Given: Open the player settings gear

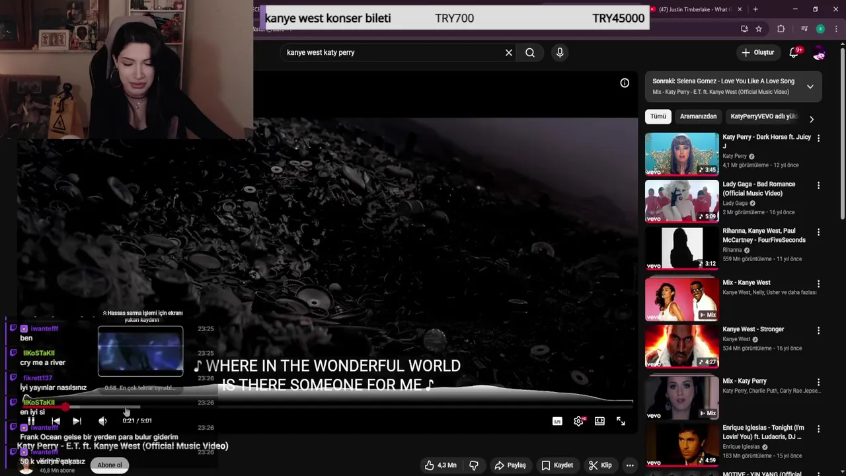Looking at the screenshot, I should 578,421.
